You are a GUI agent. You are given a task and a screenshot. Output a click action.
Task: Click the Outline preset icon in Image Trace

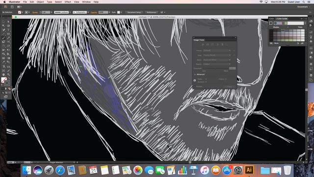(227, 45)
